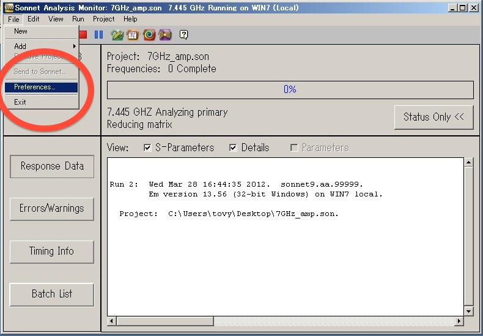
Task: Open the far field viewer purple icon
Action: (165, 35)
